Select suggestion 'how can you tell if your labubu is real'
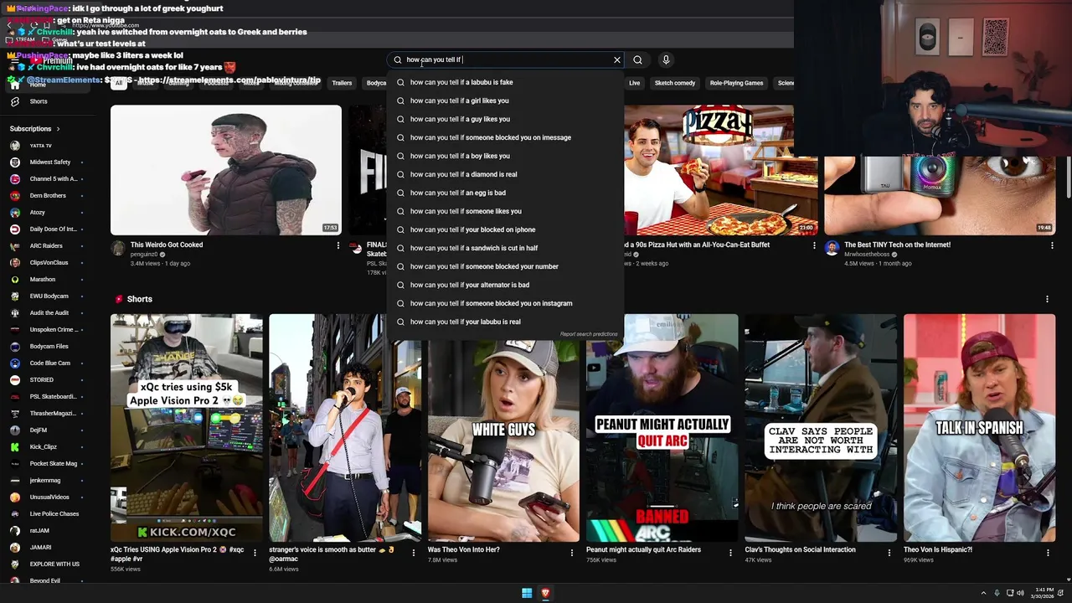The height and width of the screenshot is (603, 1072). (x=505, y=322)
